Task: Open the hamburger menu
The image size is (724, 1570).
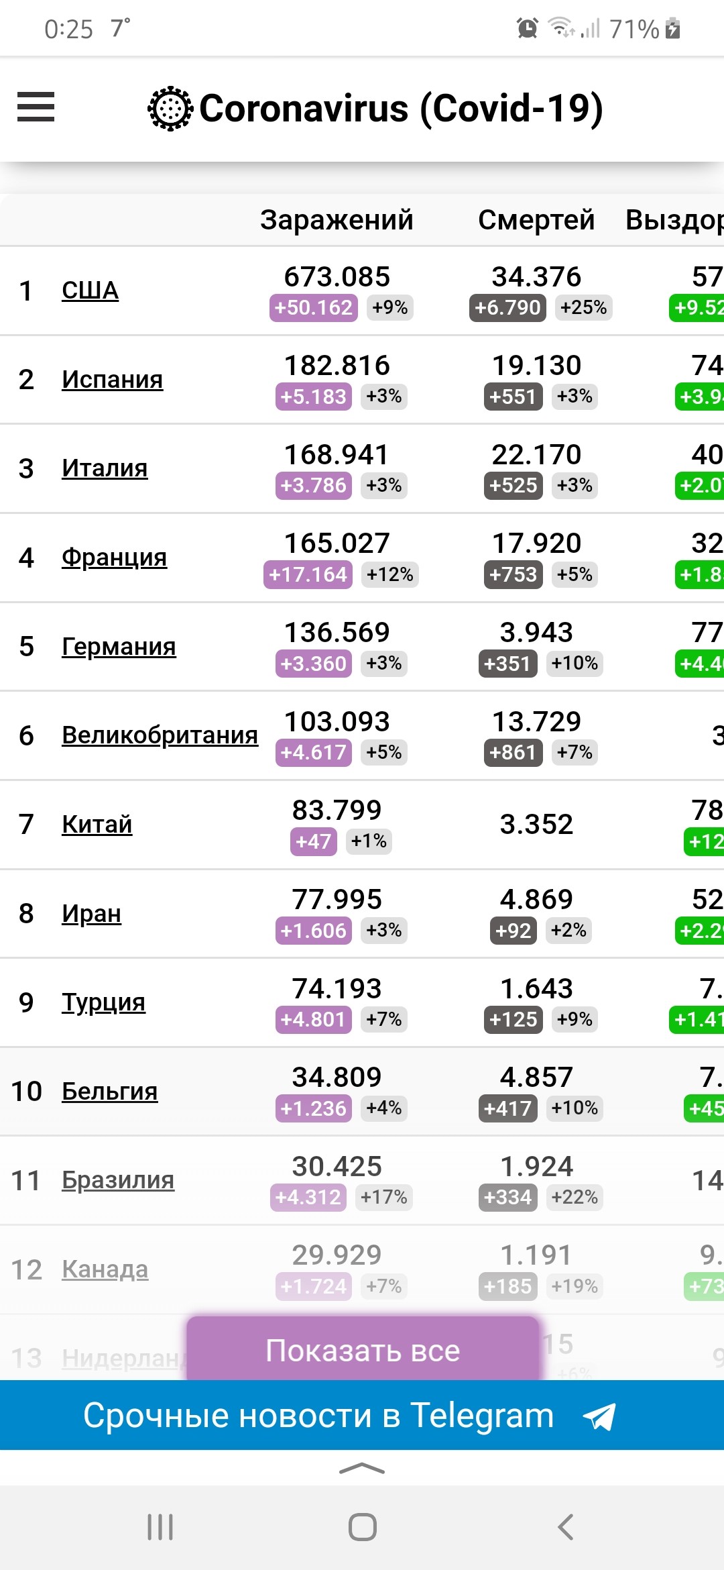Action: click(x=36, y=107)
